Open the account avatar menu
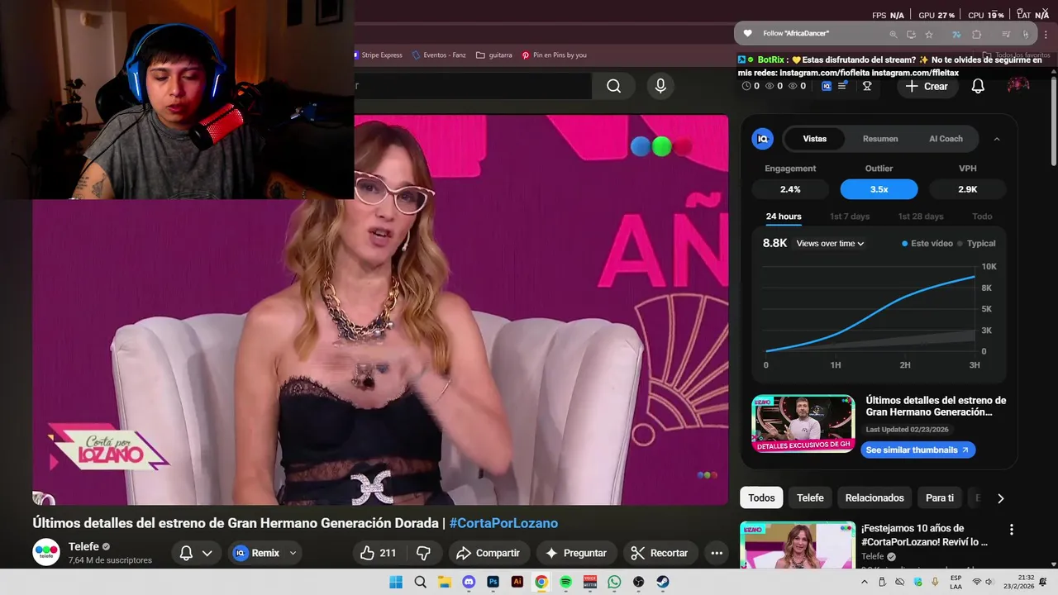 [x=1017, y=86]
